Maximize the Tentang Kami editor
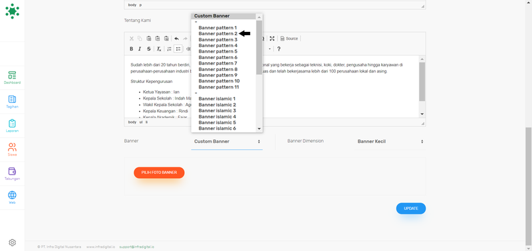The width and height of the screenshot is (532, 251). coord(272,39)
